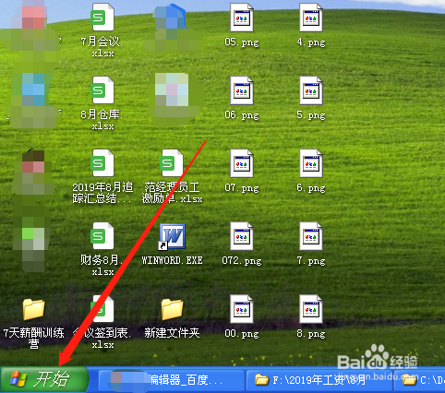Click the 072.png file name label

click(x=242, y=261)
